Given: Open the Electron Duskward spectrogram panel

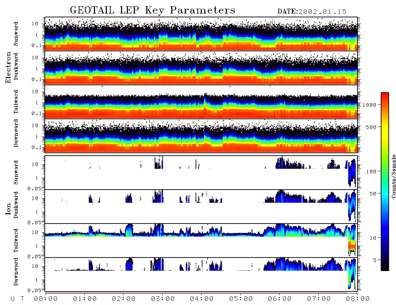Looking at the screenshot, I should [x=201, y=68].
